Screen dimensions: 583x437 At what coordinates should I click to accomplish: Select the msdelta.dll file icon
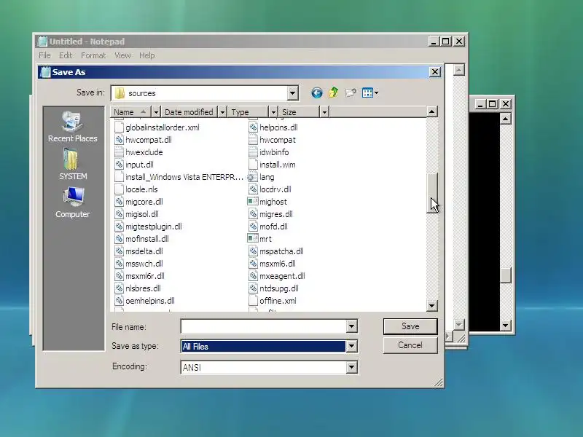point(119,251)
